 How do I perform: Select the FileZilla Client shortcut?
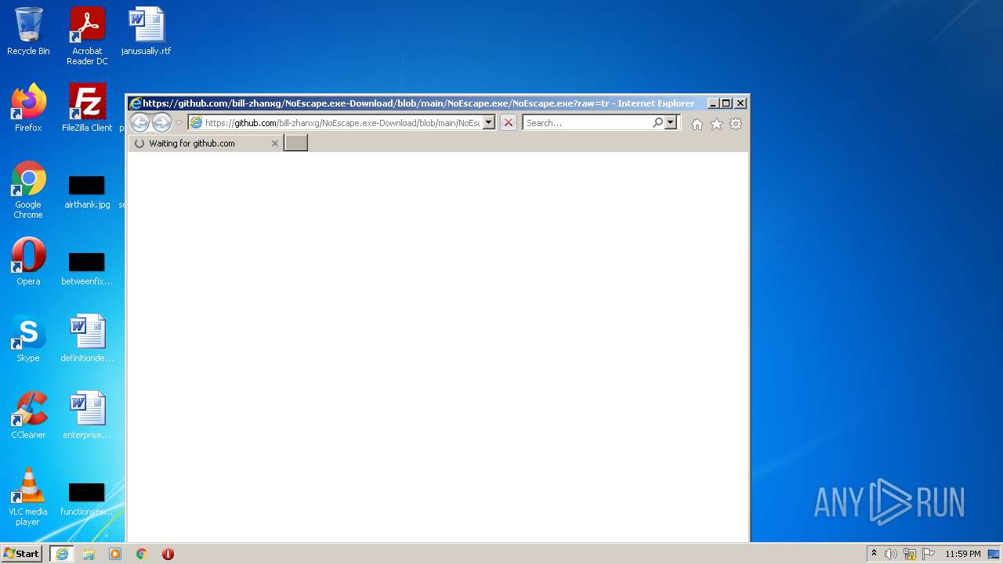coord(87,107)
